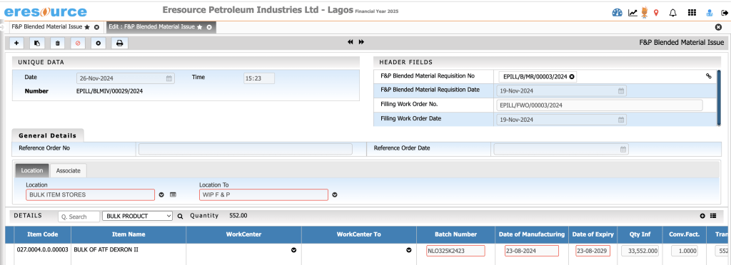
Task: Open calendar for Date field
Action: coord(168,78)
